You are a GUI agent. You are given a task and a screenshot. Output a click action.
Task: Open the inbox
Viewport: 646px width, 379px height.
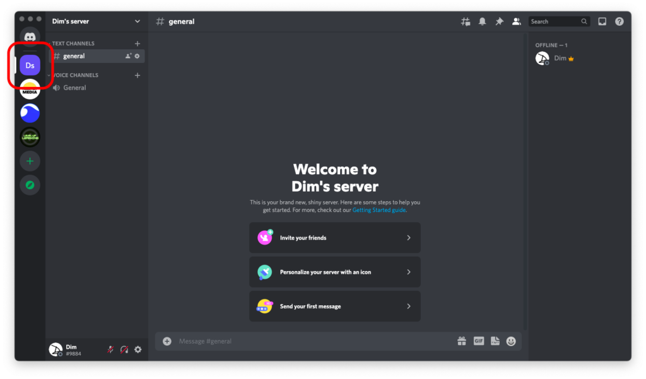tap(602, 21)
